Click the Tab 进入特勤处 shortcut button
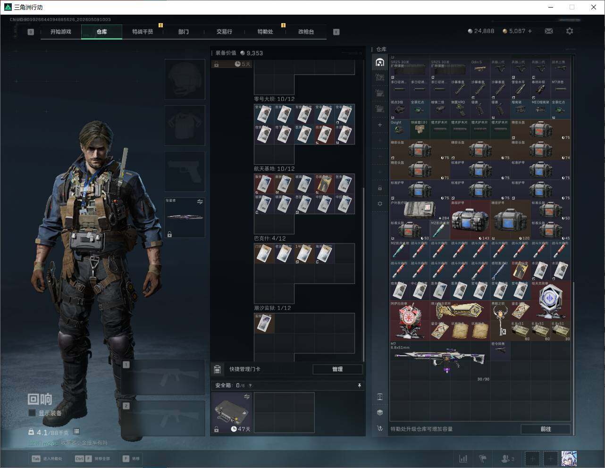605x468 pixels. click(47, 459)
